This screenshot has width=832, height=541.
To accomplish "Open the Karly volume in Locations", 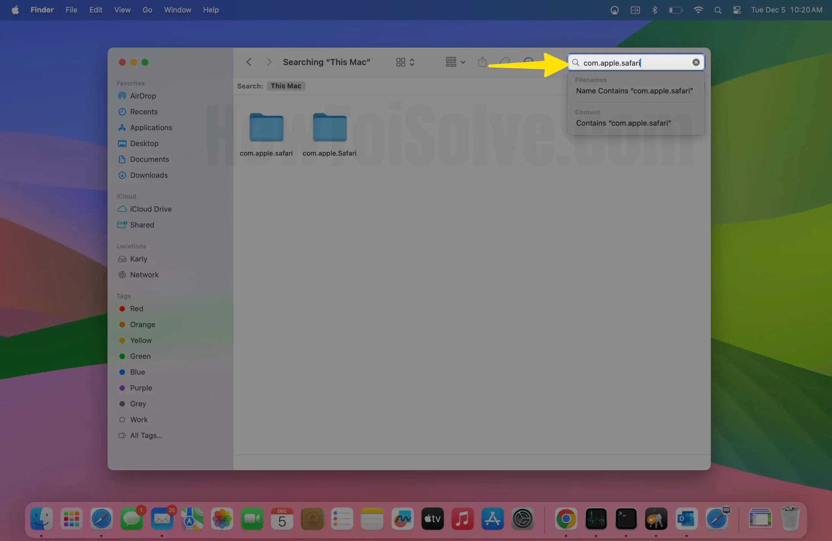I will point(133,259).
